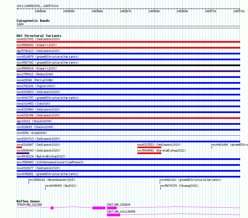Click RefSeq Genes track title
Image resolution: width=248 pixels, height=218 pixels.
tap(28, 201)
